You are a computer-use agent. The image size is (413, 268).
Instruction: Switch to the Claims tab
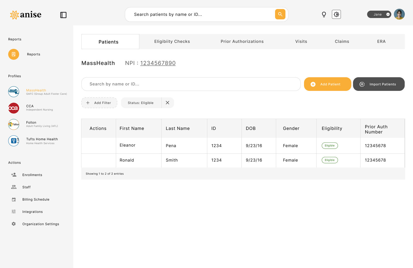tap(342, 41)
